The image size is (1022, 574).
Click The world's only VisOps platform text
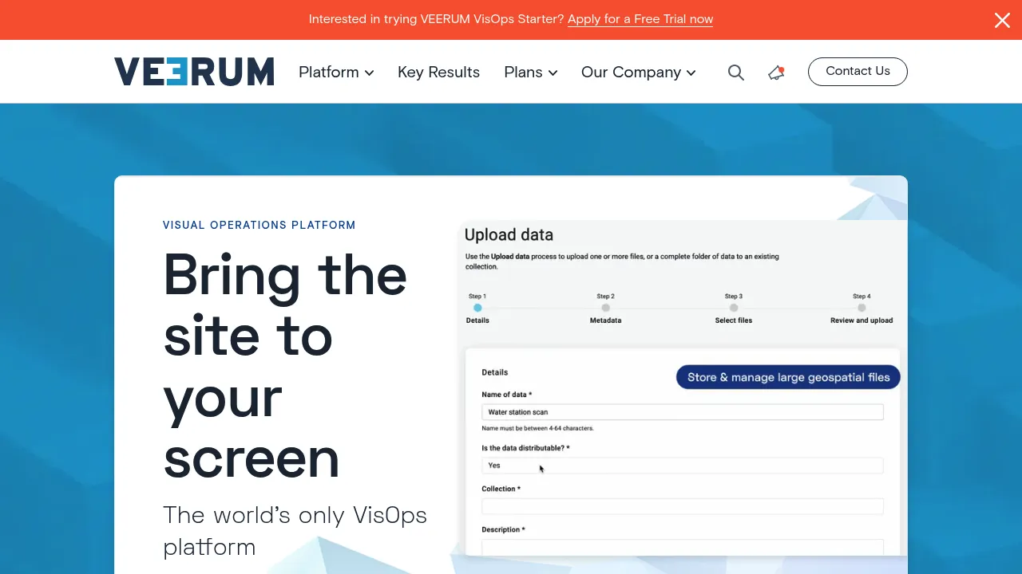click(295, 531)
